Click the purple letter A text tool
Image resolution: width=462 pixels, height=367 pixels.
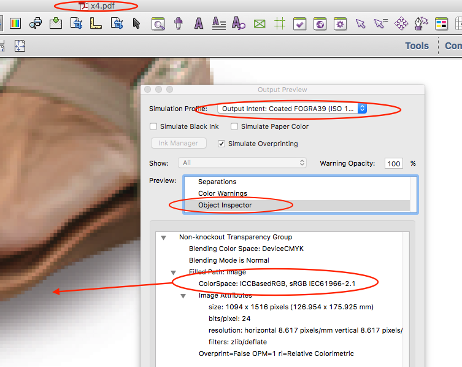click(x=199, y=23)
